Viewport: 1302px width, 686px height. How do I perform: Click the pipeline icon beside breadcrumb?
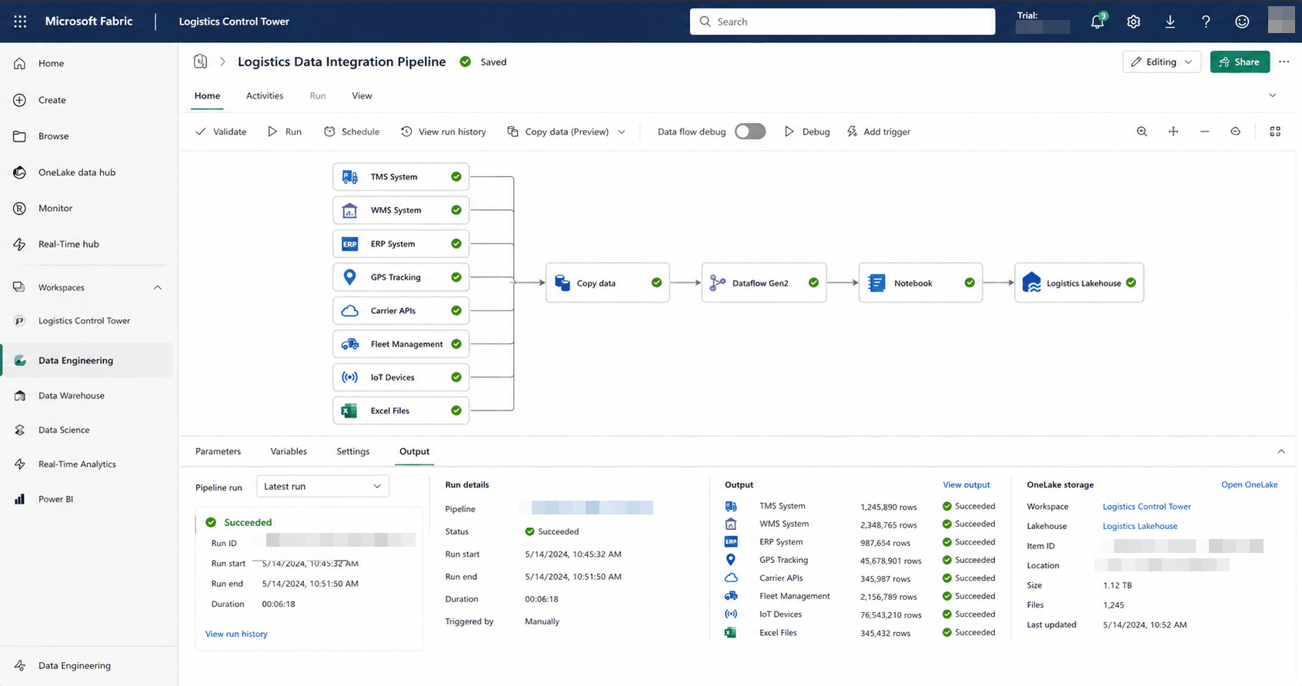click(x=201, y=62)
